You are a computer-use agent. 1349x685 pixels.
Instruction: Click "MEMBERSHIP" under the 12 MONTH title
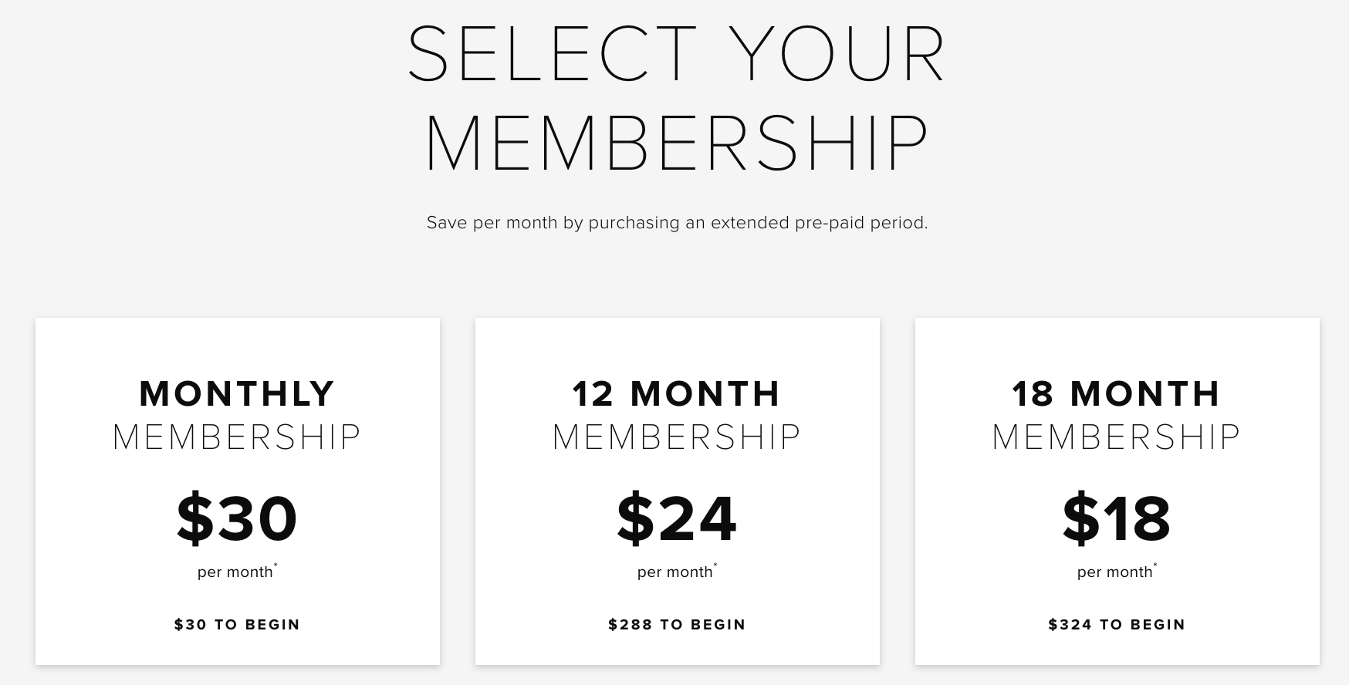point(677,437)
